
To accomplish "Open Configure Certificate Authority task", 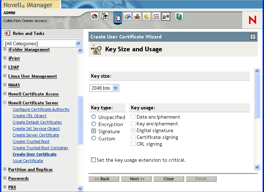I will click(41, 109).
